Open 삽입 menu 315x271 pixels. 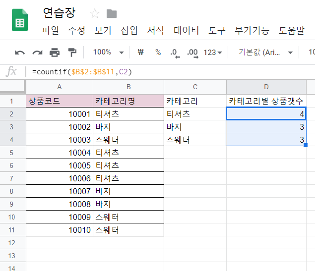click(129, 31)
